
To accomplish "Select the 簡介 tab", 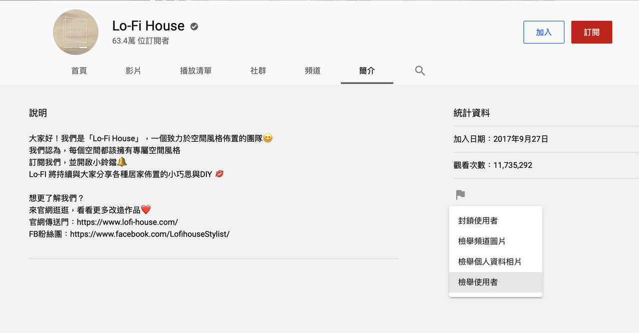I will coord(367,71).
